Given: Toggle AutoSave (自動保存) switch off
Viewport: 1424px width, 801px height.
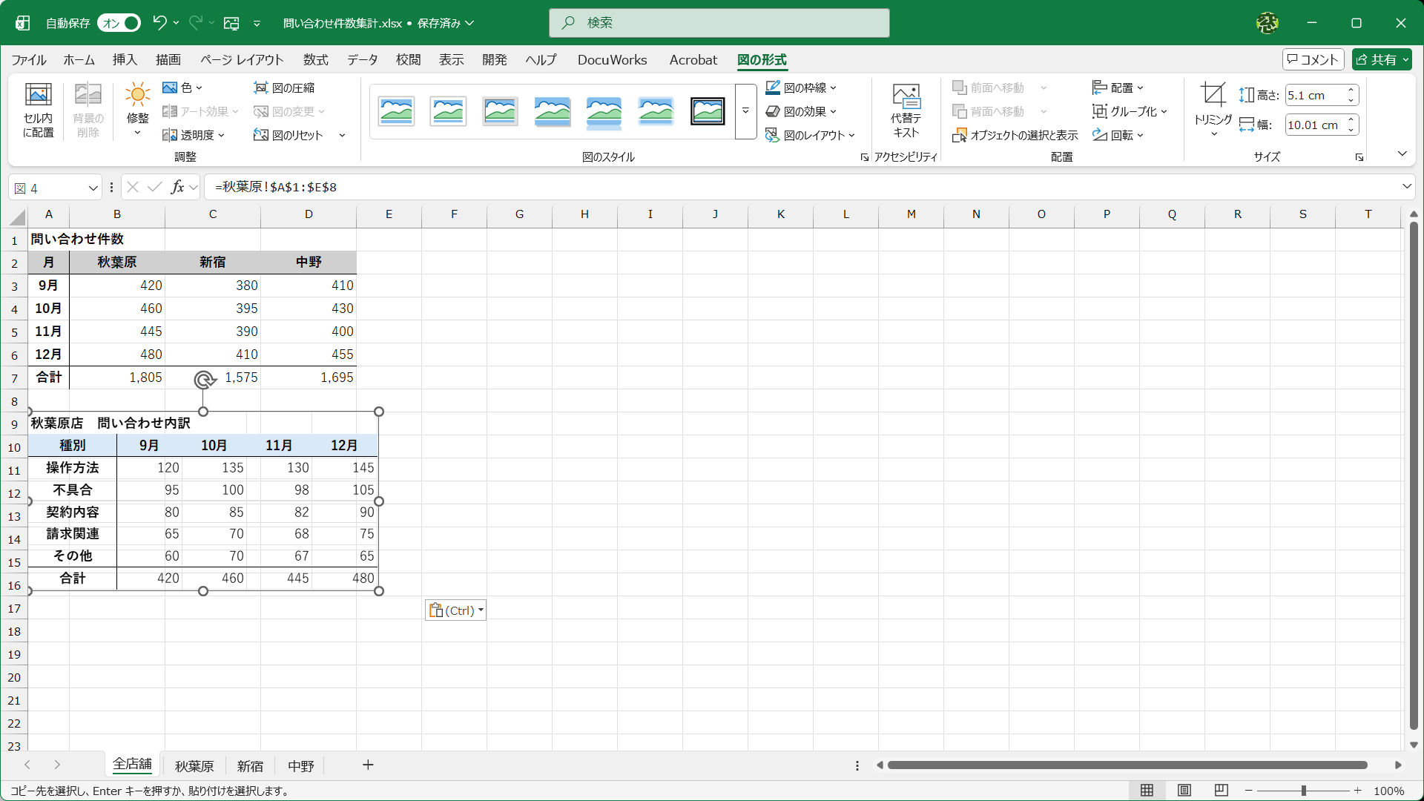Looking at the screenshot, I should click(x=119, y=23).
